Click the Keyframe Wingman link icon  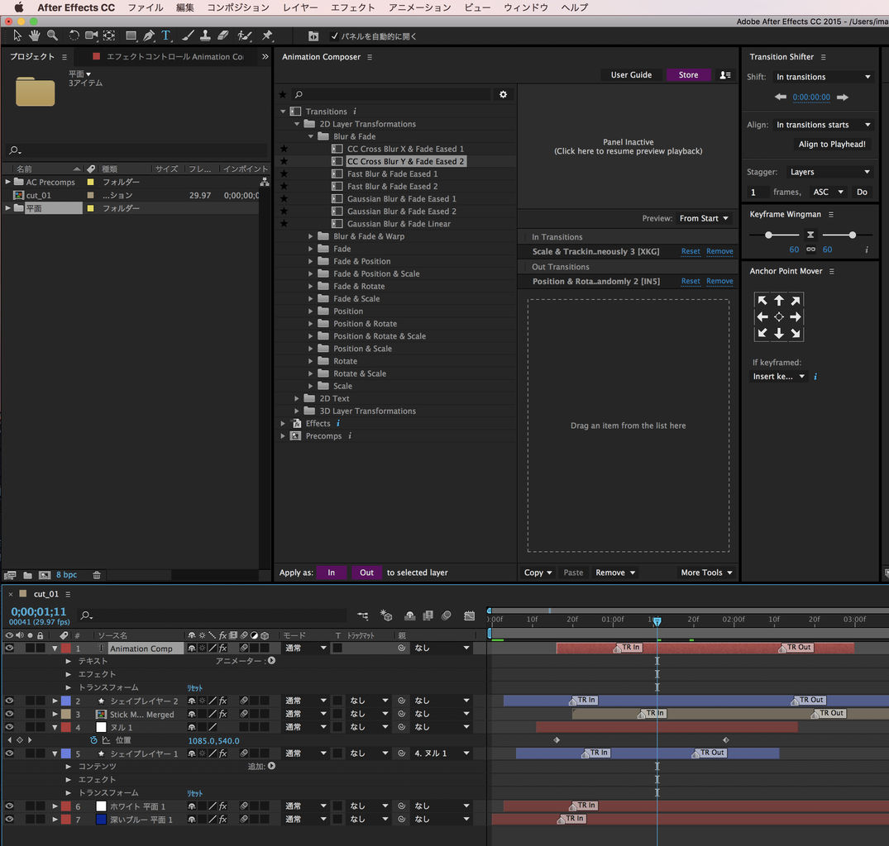tap(810, 250)
